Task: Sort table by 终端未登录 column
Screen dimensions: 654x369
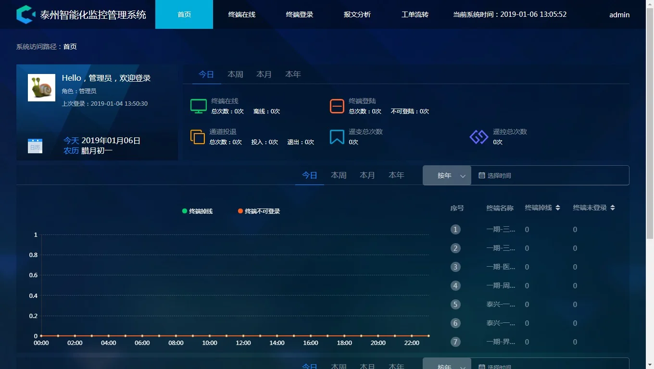Action: coord(612,208)
